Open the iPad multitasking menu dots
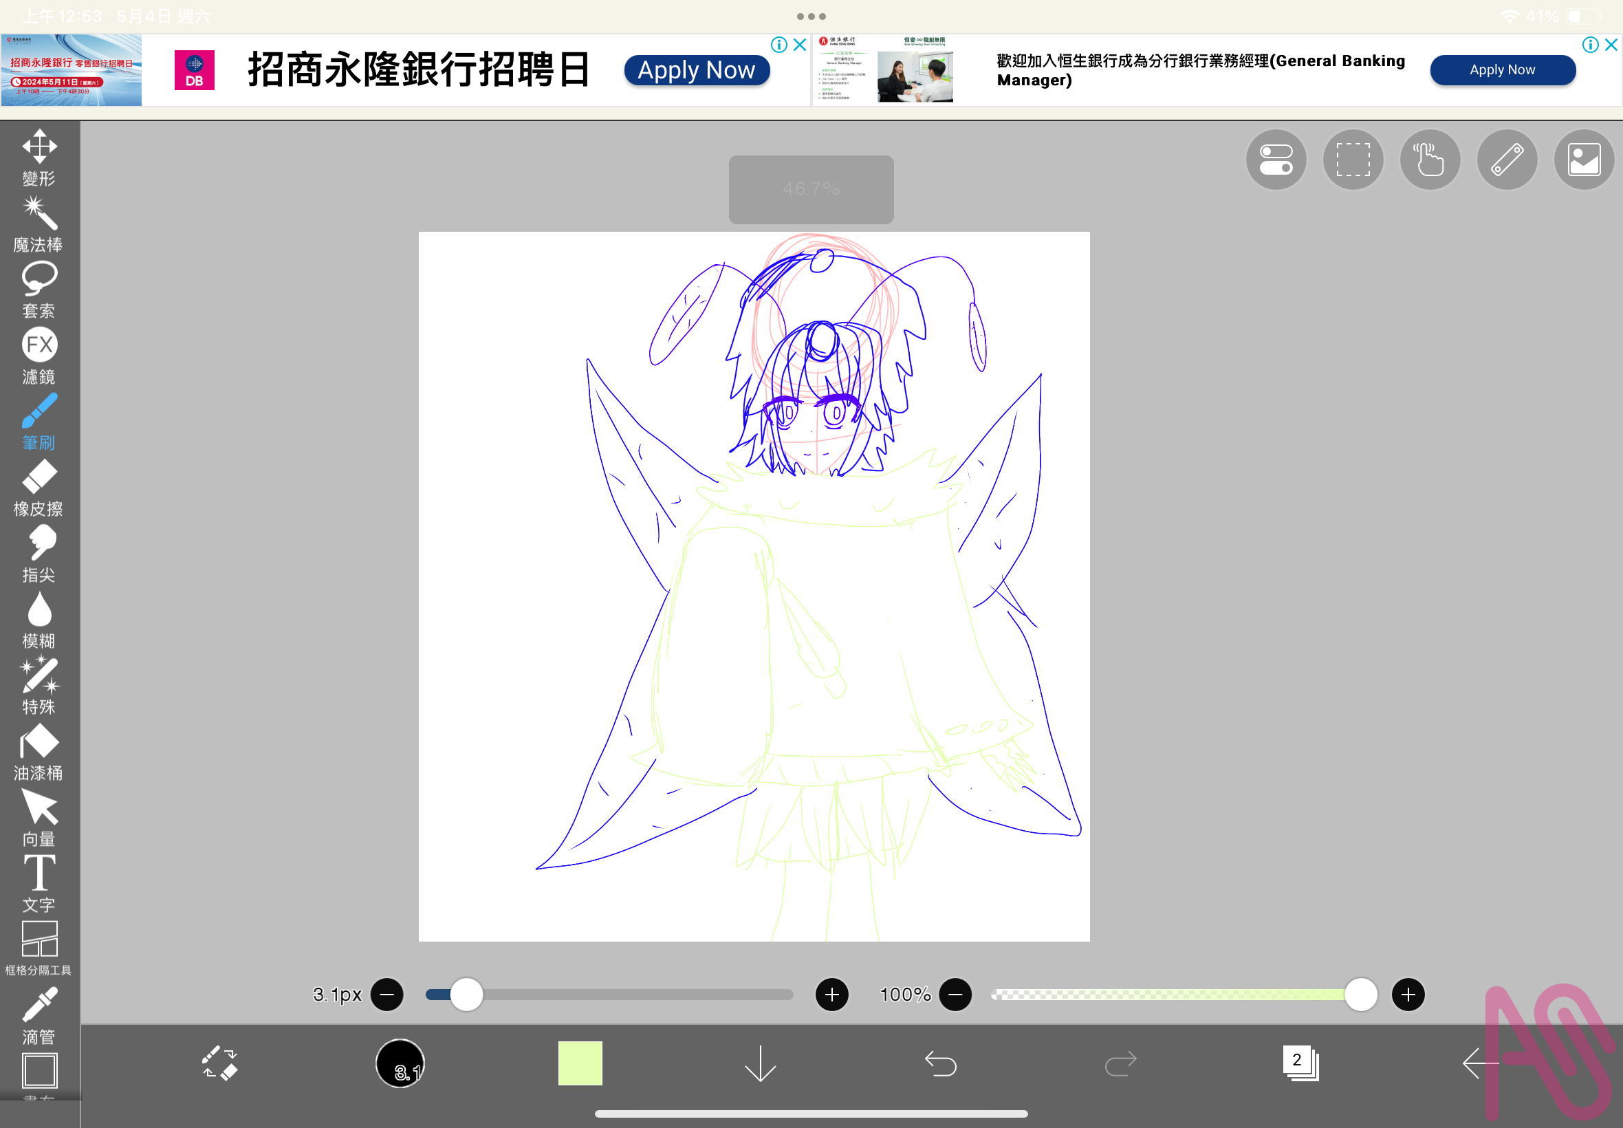 pyautogui.click(x=811, y=16)
